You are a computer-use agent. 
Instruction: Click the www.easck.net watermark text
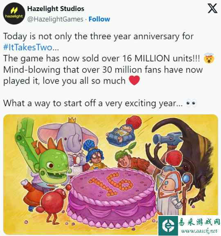[199, 231]
